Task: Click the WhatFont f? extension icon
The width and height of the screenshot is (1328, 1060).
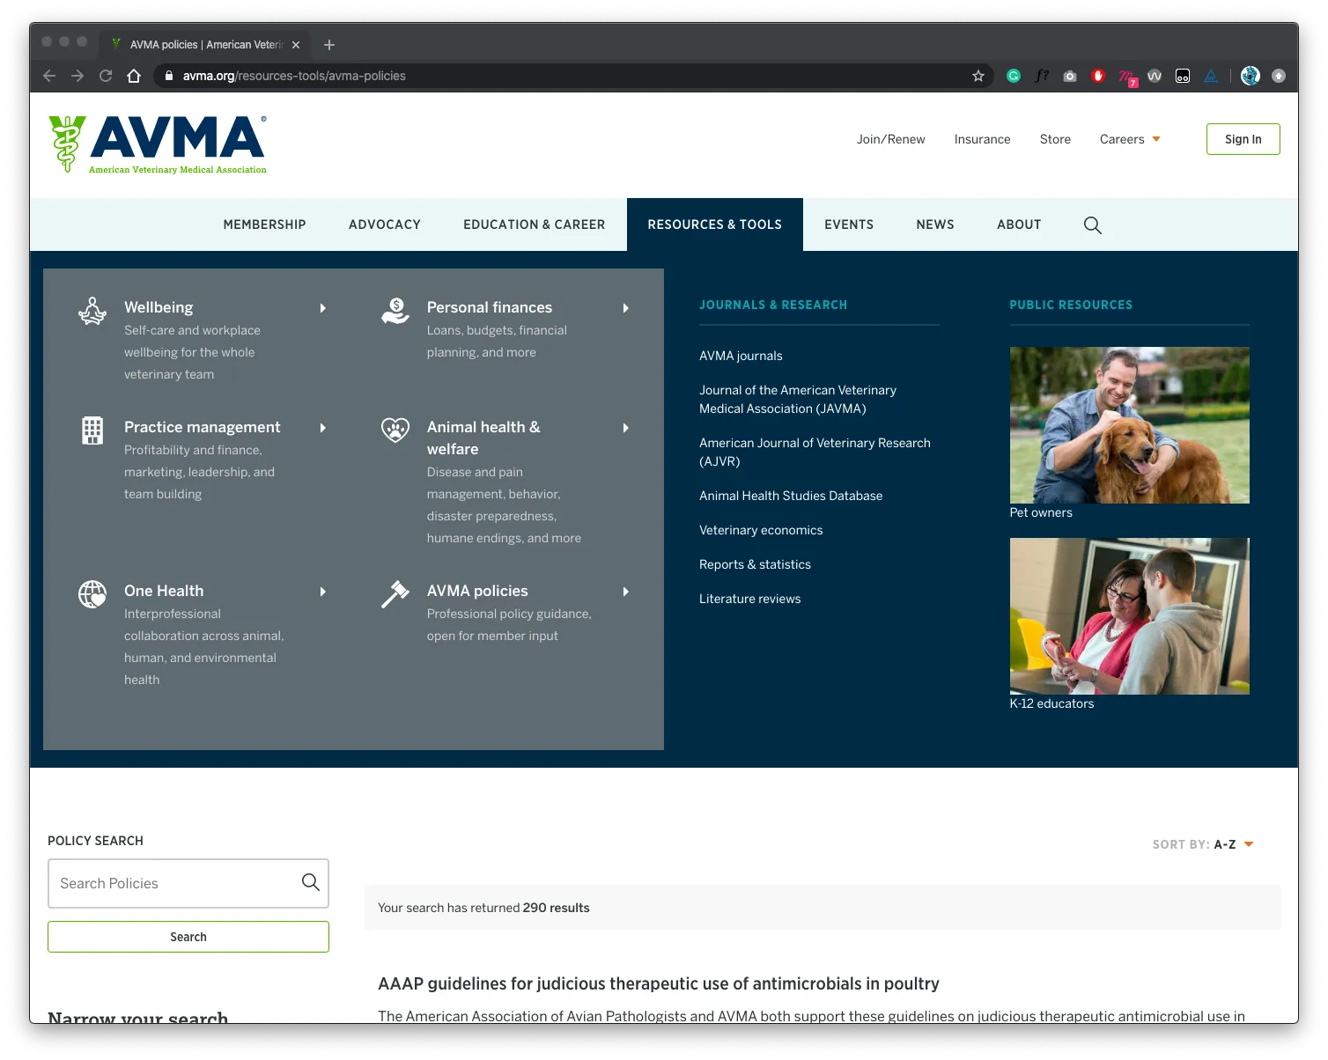Action: (1042, 76)
